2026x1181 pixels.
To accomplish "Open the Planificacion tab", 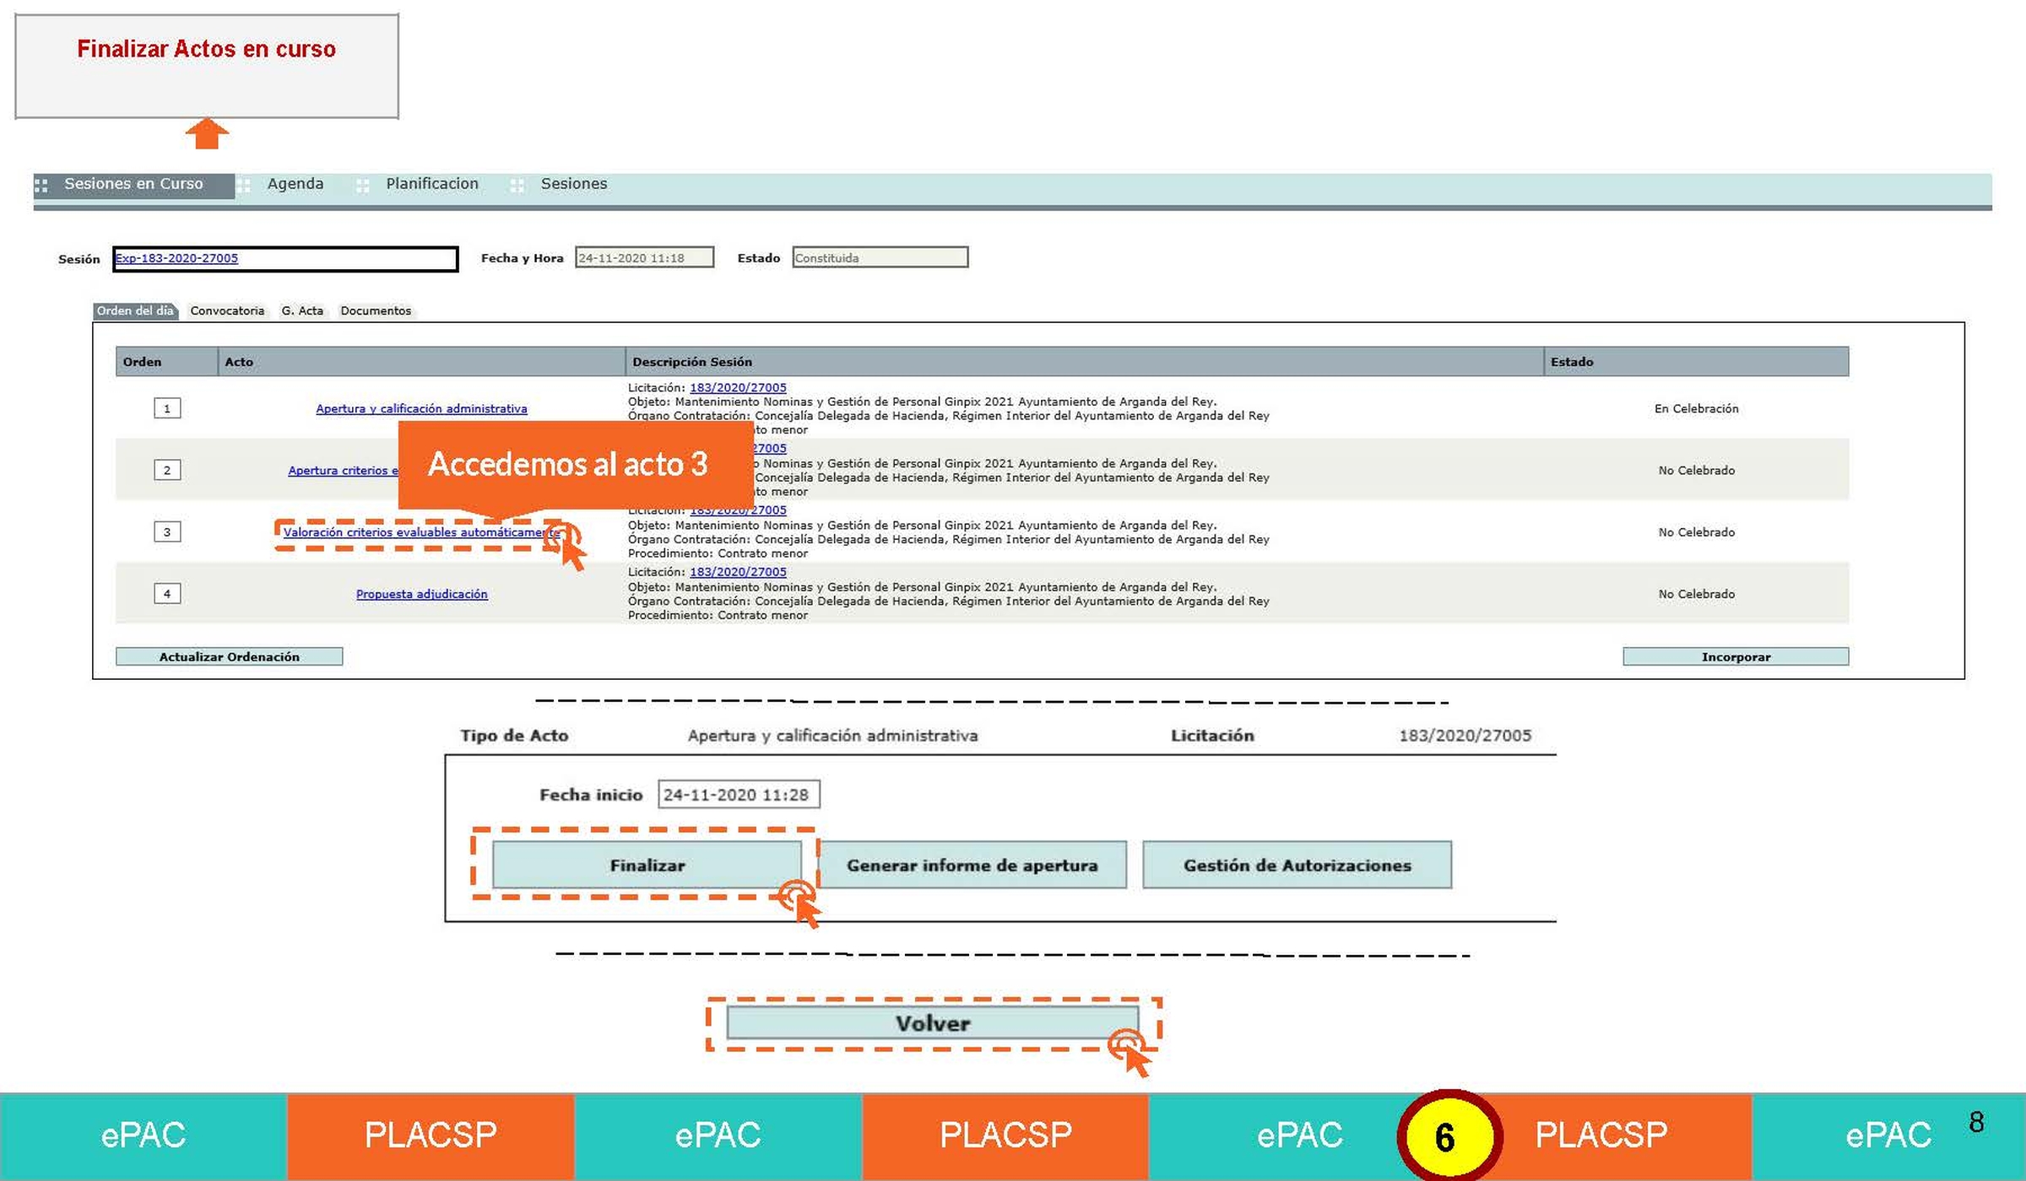I will [x=431, y=184].
